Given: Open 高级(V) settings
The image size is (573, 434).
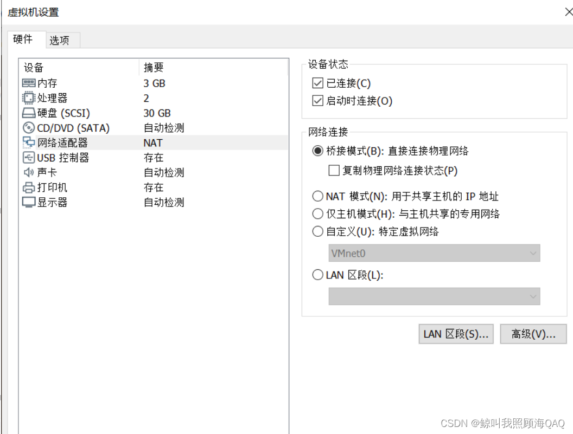Looking at the screenshot, I should click(533, 334).
